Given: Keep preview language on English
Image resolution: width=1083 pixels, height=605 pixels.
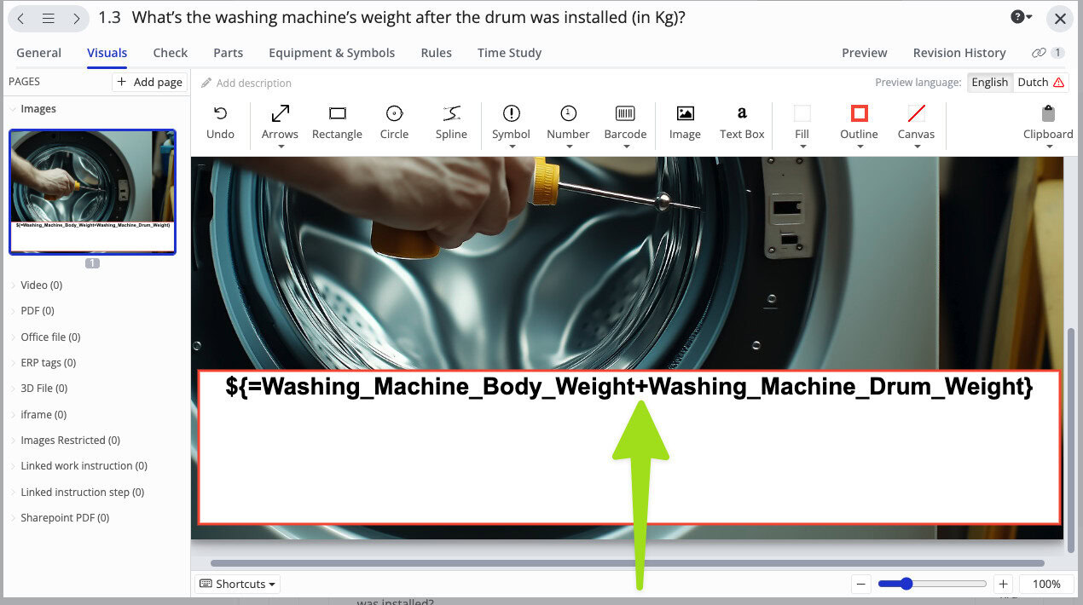Looking at the screenshot, I should [989, 82].
